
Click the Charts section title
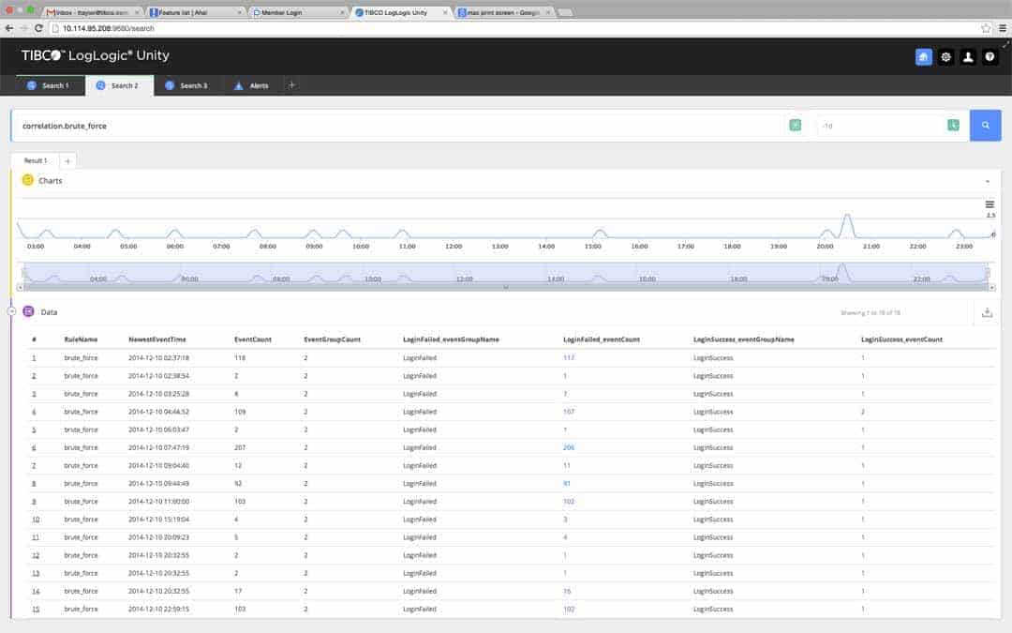pyautogui.click(x=51, y=181)
